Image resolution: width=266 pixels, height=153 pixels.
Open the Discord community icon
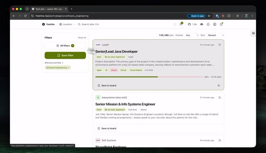pyautogui.click(x=202, y=24)
